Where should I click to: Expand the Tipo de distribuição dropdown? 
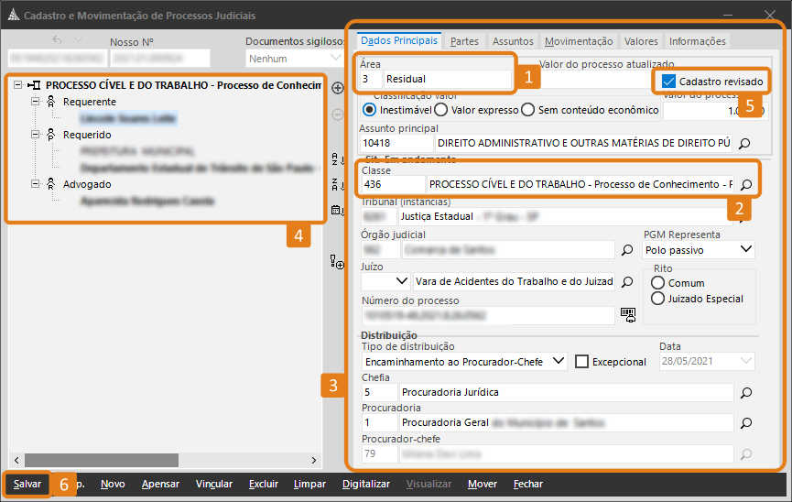click(x=559, y=362)
